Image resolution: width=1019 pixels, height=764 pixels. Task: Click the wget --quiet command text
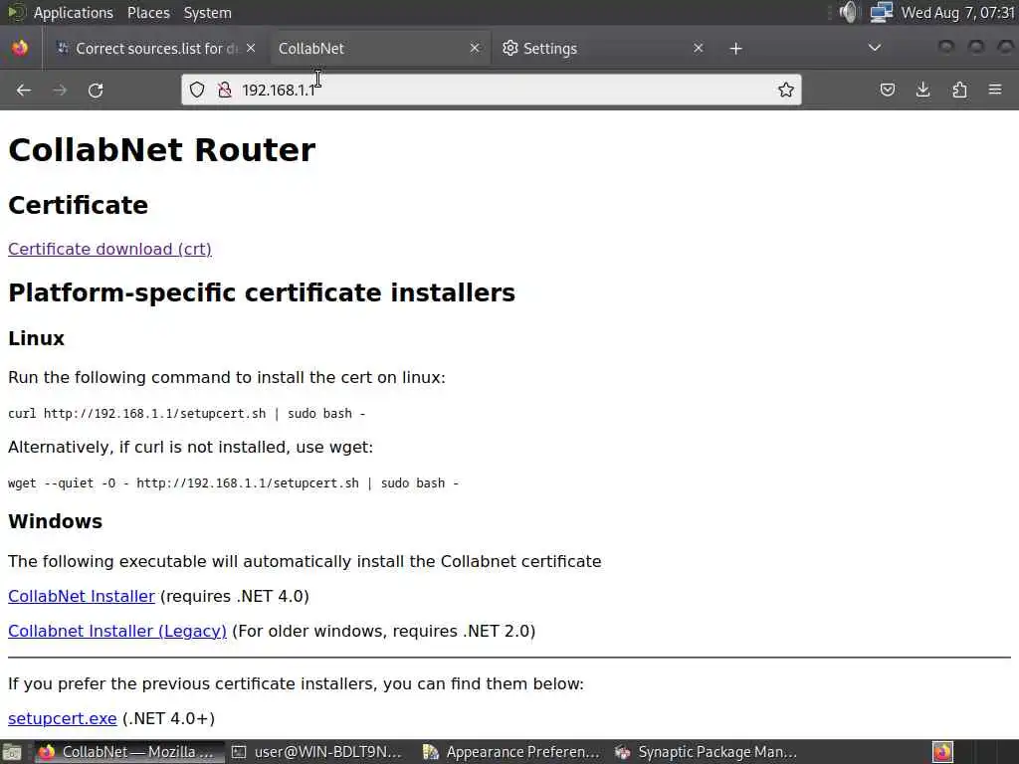point(233,482)
